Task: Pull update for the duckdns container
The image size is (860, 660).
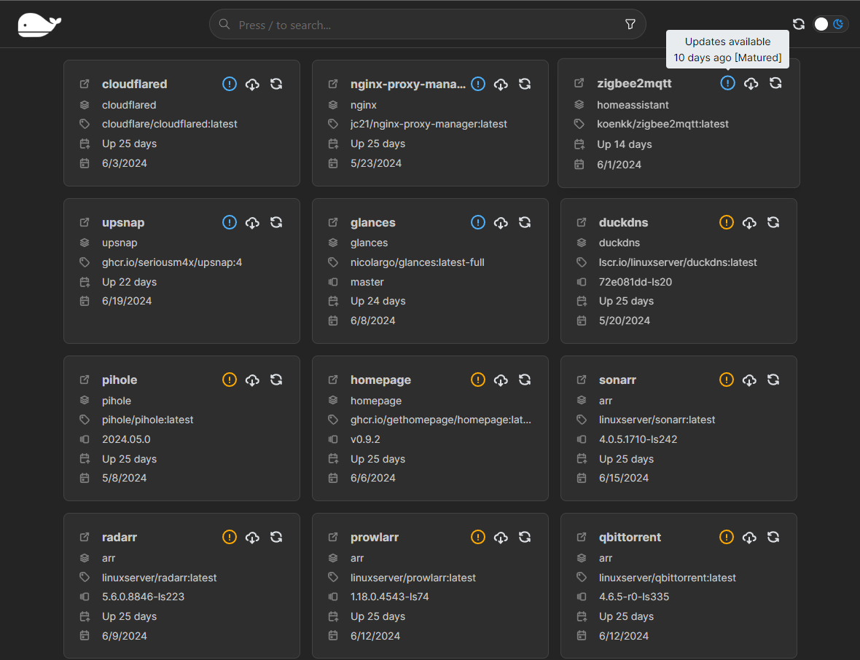Action: (x=749, y=222)
